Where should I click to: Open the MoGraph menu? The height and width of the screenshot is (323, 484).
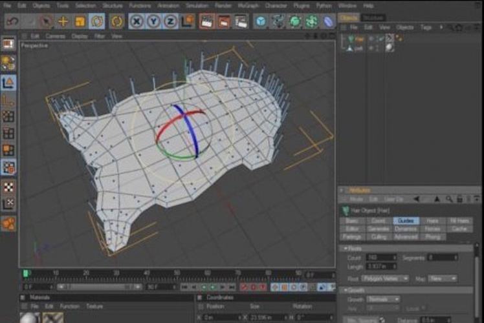[x=248, y=6]
